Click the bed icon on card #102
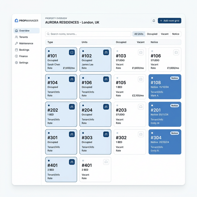 (x=106, y=52)
